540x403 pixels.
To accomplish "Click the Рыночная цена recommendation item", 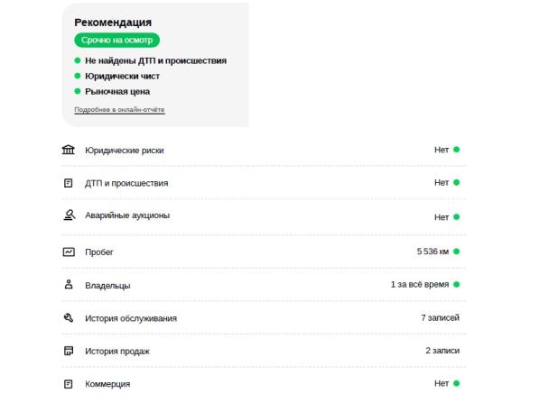I will (x=112, y=91).
